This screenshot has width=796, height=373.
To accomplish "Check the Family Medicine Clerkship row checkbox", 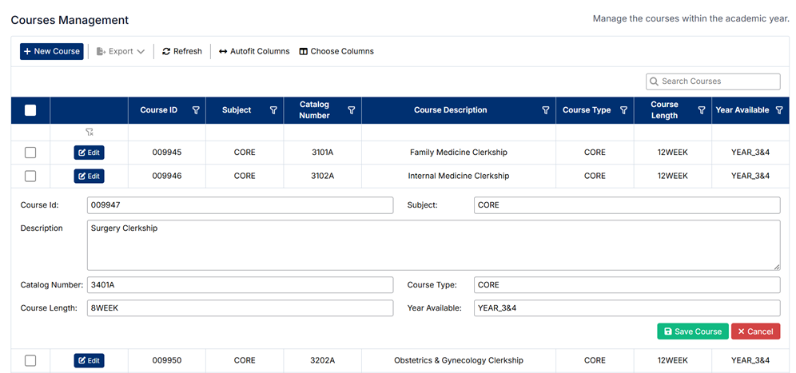I will coord(30,153).
